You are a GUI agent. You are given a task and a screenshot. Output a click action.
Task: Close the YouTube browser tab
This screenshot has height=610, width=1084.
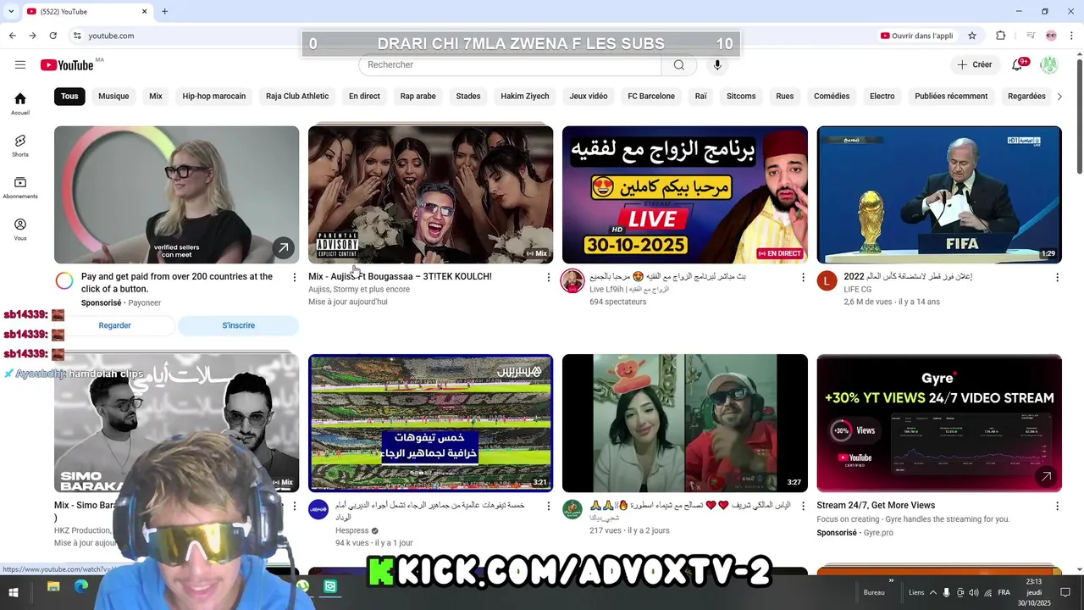click(x=144, y=11)
